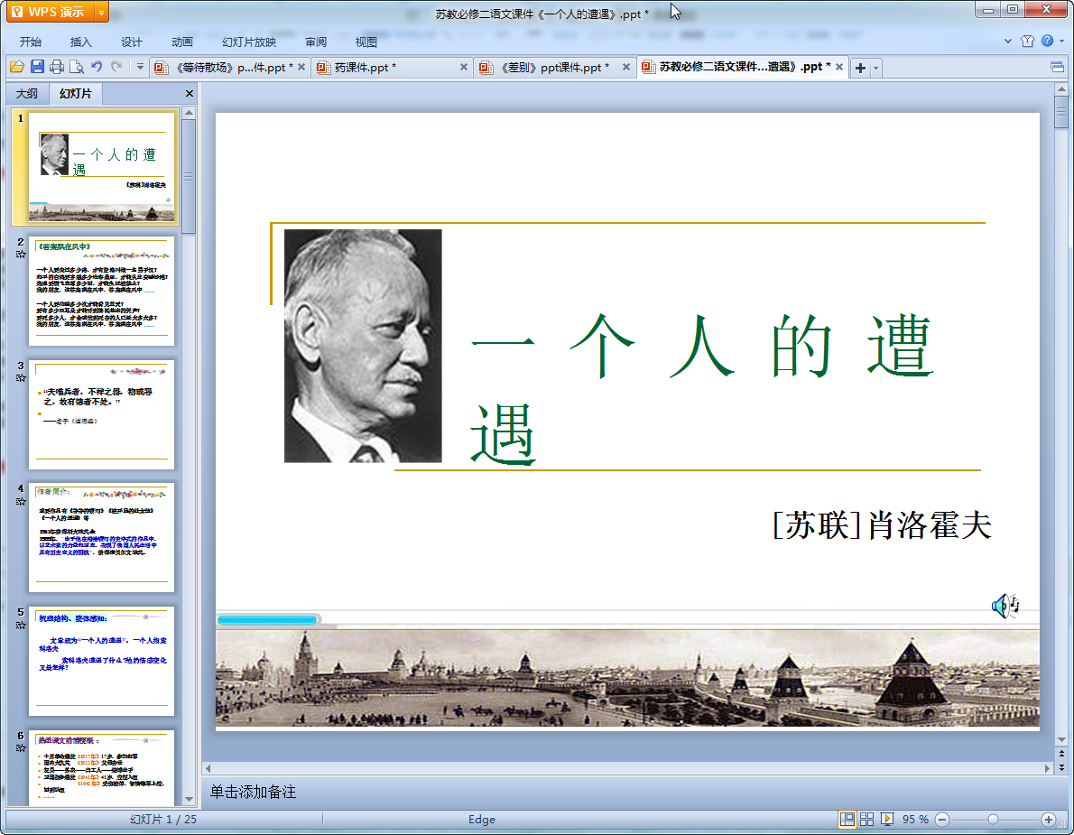1074x835 pixels.
Task: Click the sound speaker icon on slide
Action: point(1005,606)
